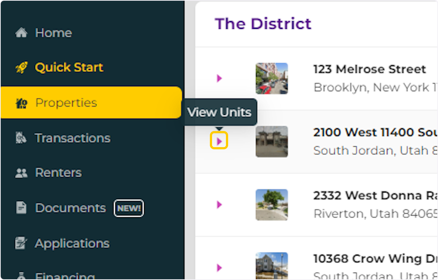
Task: Open the 2100 West 11400 South photo
Action: click(272, 142)
